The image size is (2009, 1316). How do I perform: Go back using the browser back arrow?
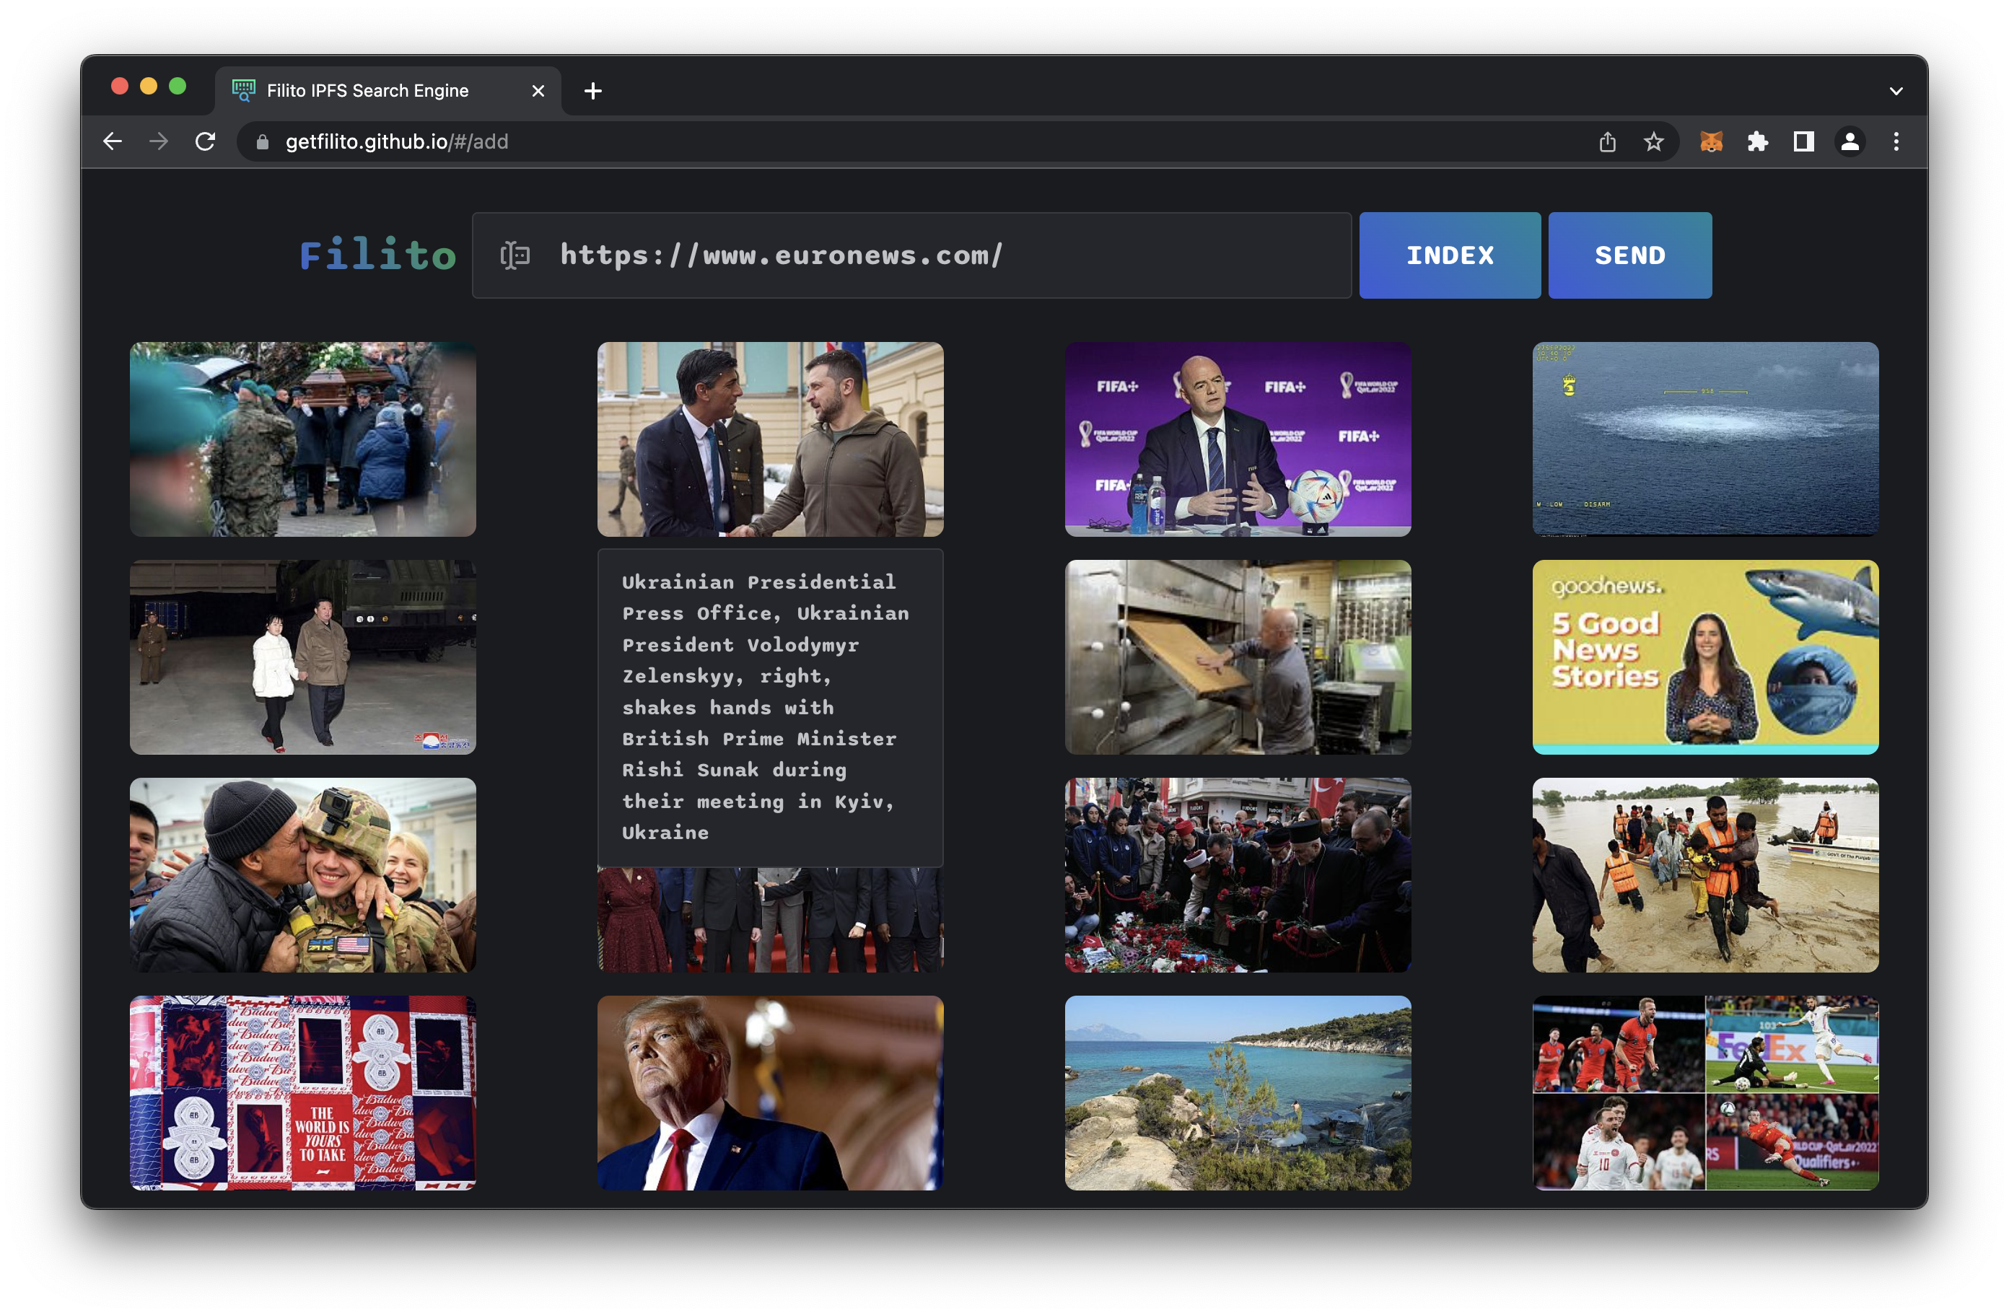pos(113,142)
